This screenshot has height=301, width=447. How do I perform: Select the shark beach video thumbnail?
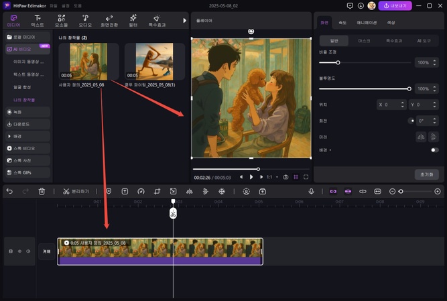click(x=155, y=61)
